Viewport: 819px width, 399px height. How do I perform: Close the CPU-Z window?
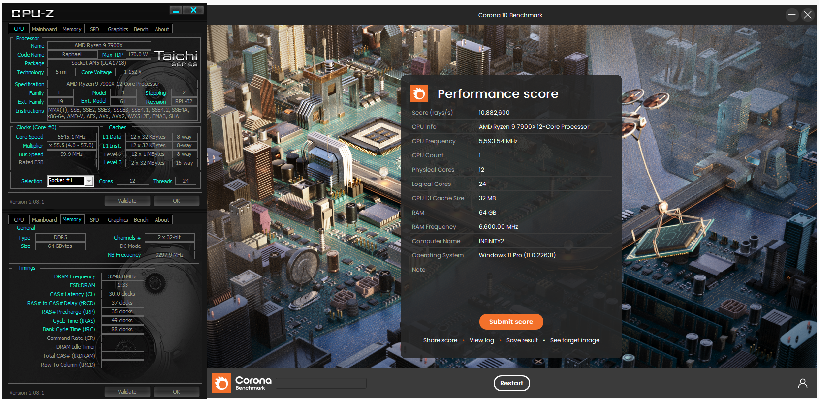click(193, 10)
